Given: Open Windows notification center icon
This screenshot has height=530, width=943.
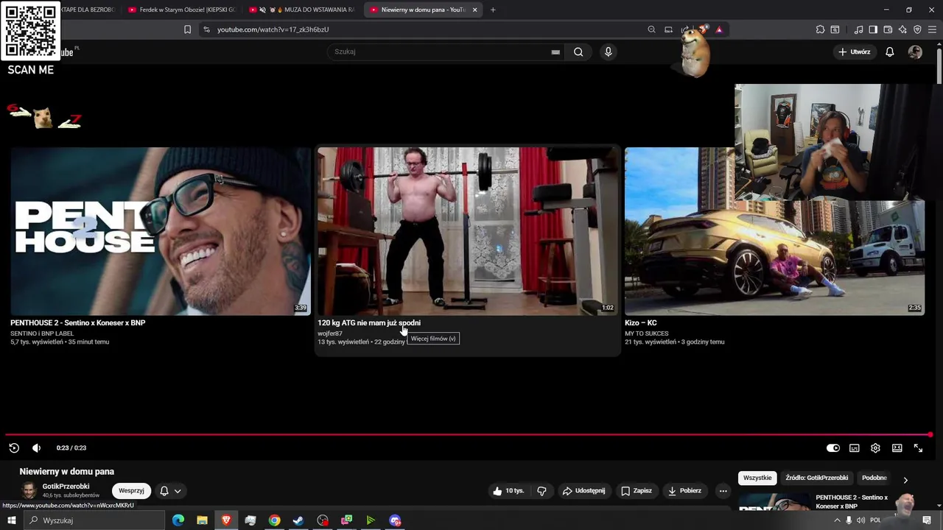Looking at the screenshot, I should (927, 520).
